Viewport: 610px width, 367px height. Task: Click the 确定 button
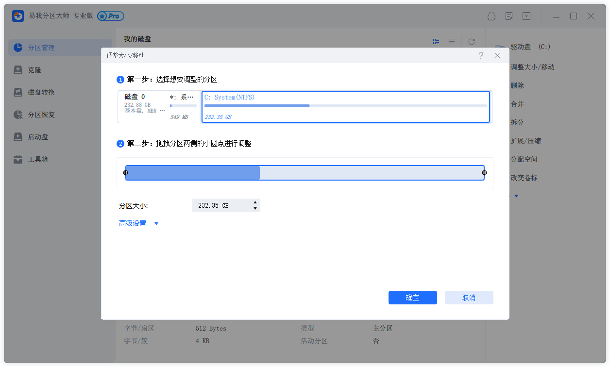(x=412, y=298)
